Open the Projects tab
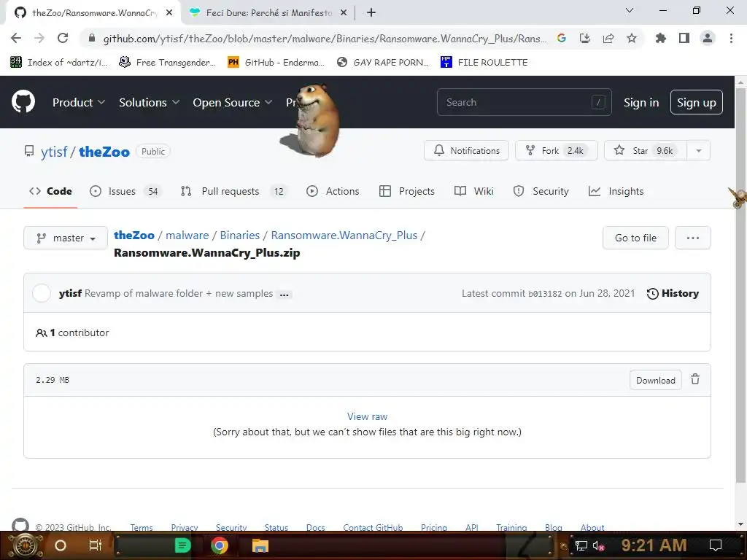This screenshot has width=747, height=560. tap(407, 191)
